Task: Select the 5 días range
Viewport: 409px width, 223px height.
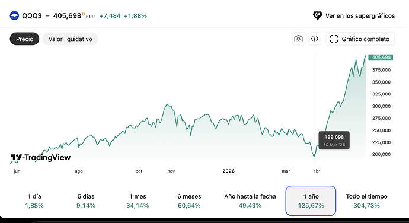Action: tap(86, 201)
